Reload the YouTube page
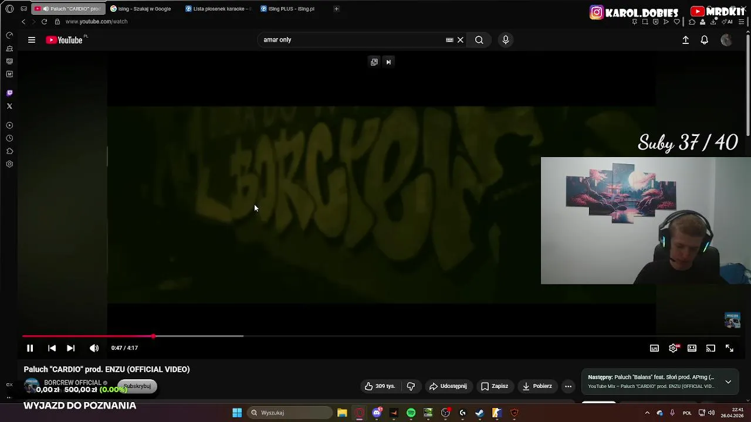751x422 pixels. (x=44, y=22)
